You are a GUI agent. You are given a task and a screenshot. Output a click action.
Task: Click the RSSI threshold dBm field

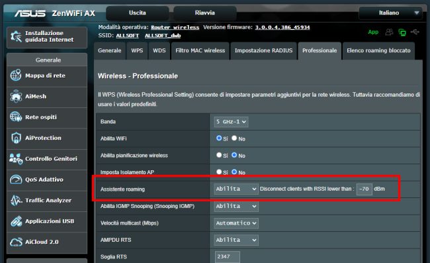click(365, 189)
